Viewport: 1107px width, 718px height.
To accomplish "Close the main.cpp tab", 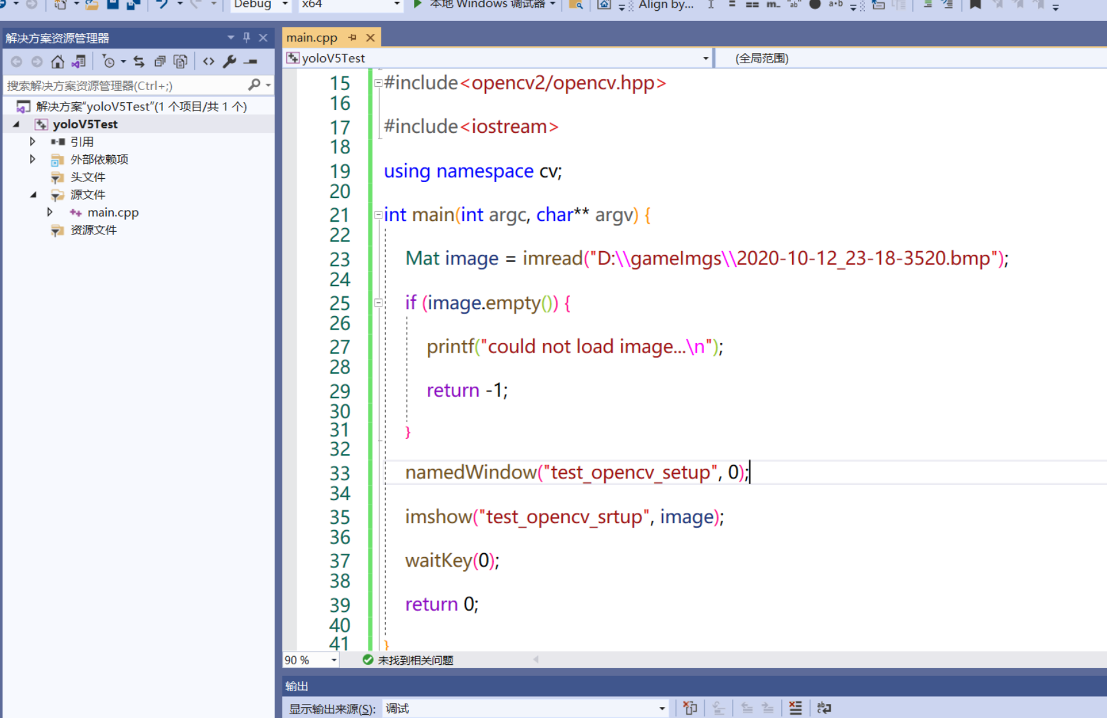I will click(x=370, y=38).
